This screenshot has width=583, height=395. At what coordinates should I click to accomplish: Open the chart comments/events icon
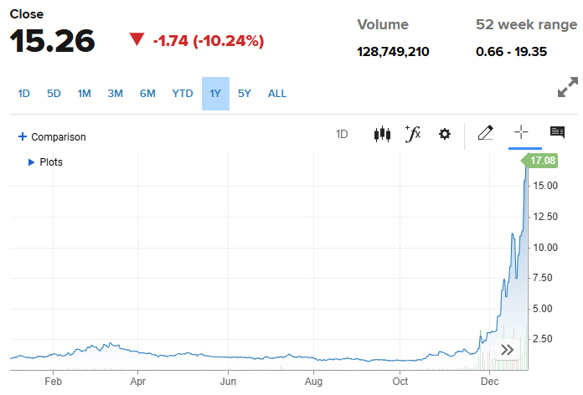tap(557, 133)
